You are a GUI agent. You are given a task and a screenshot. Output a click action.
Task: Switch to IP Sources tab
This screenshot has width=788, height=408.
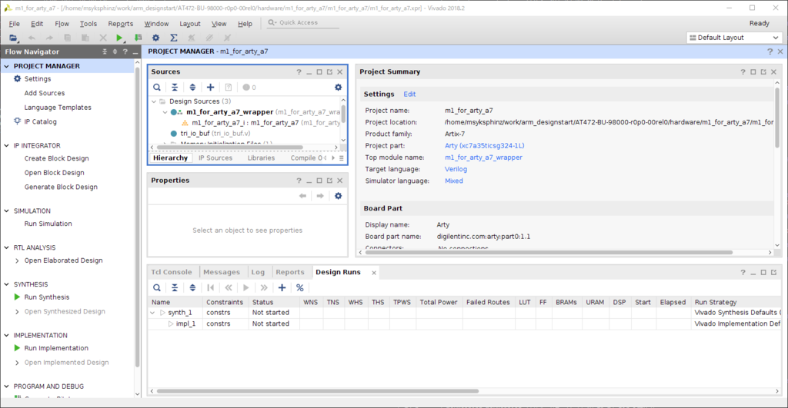pos(215,158)
